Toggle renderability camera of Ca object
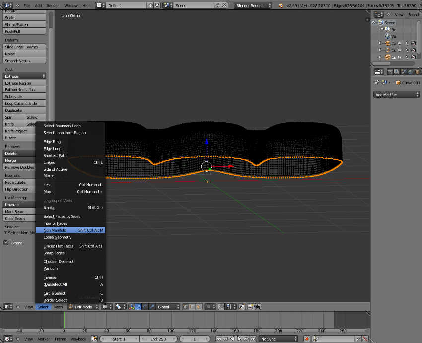This screenshot has width=422, height=343. 414,43
